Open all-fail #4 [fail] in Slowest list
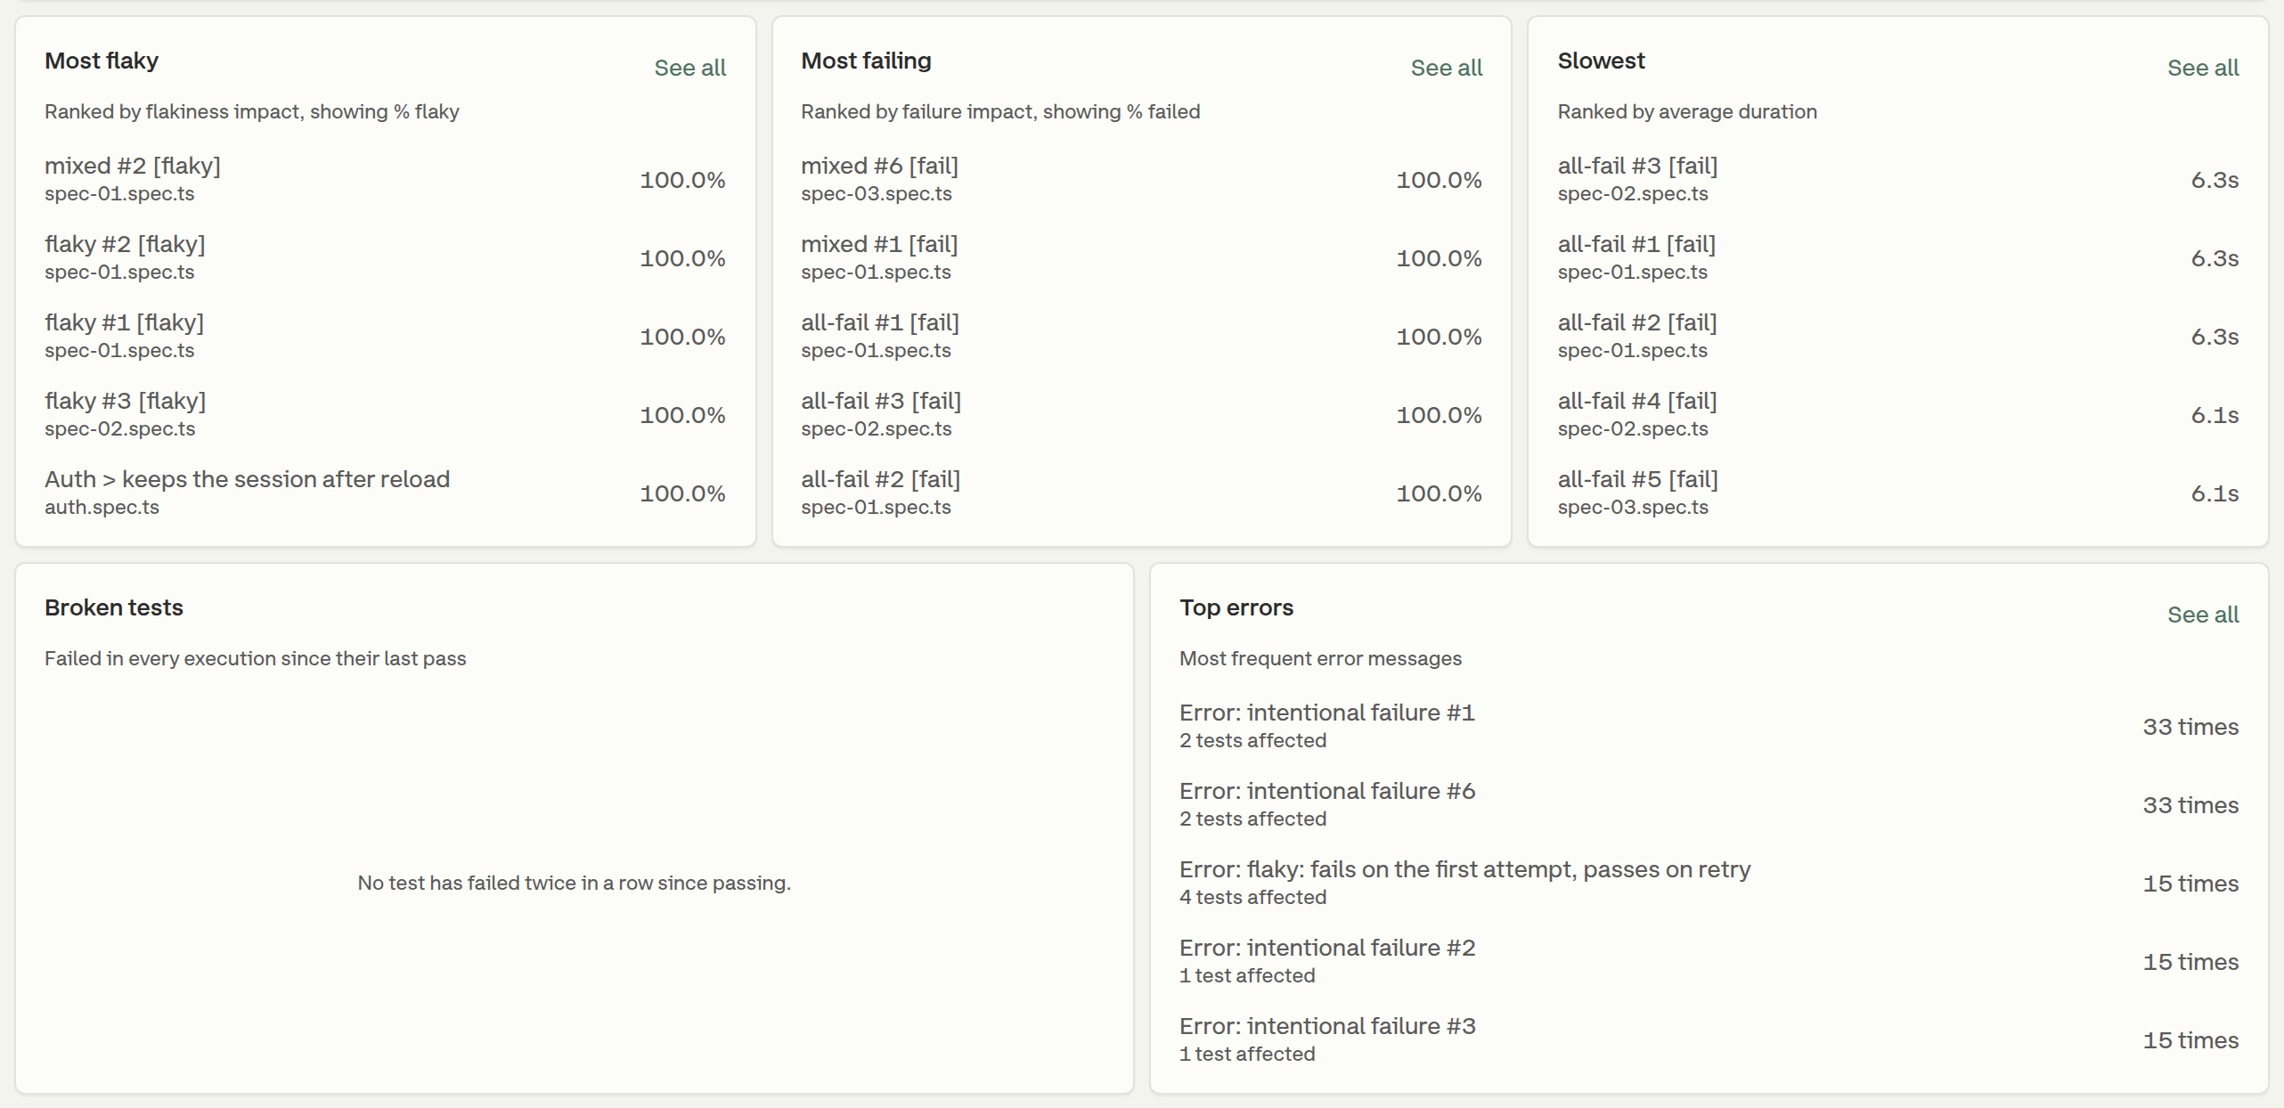 click(x=1897, y=414)
